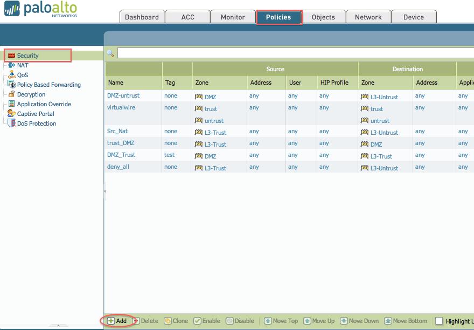Image resolution: width=474 pixels, height=330 pixels.
Task: Click the Move Up button
Action: (319, 321)
